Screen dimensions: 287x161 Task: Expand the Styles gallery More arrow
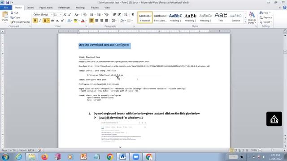pyautogui.click(x=245, y=22)
